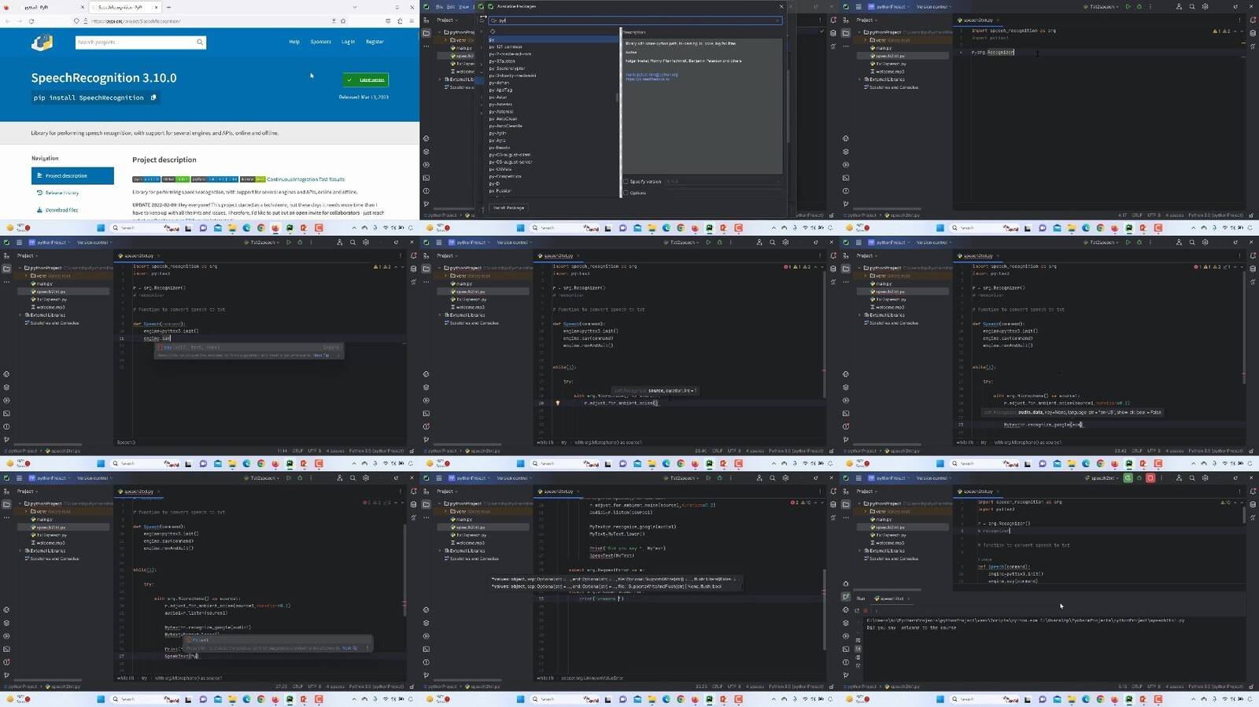Click green Rerun icon in Run-panel PyCharm window
1259x707 pixels.
pyautogui.click(x=1128, y=477)
